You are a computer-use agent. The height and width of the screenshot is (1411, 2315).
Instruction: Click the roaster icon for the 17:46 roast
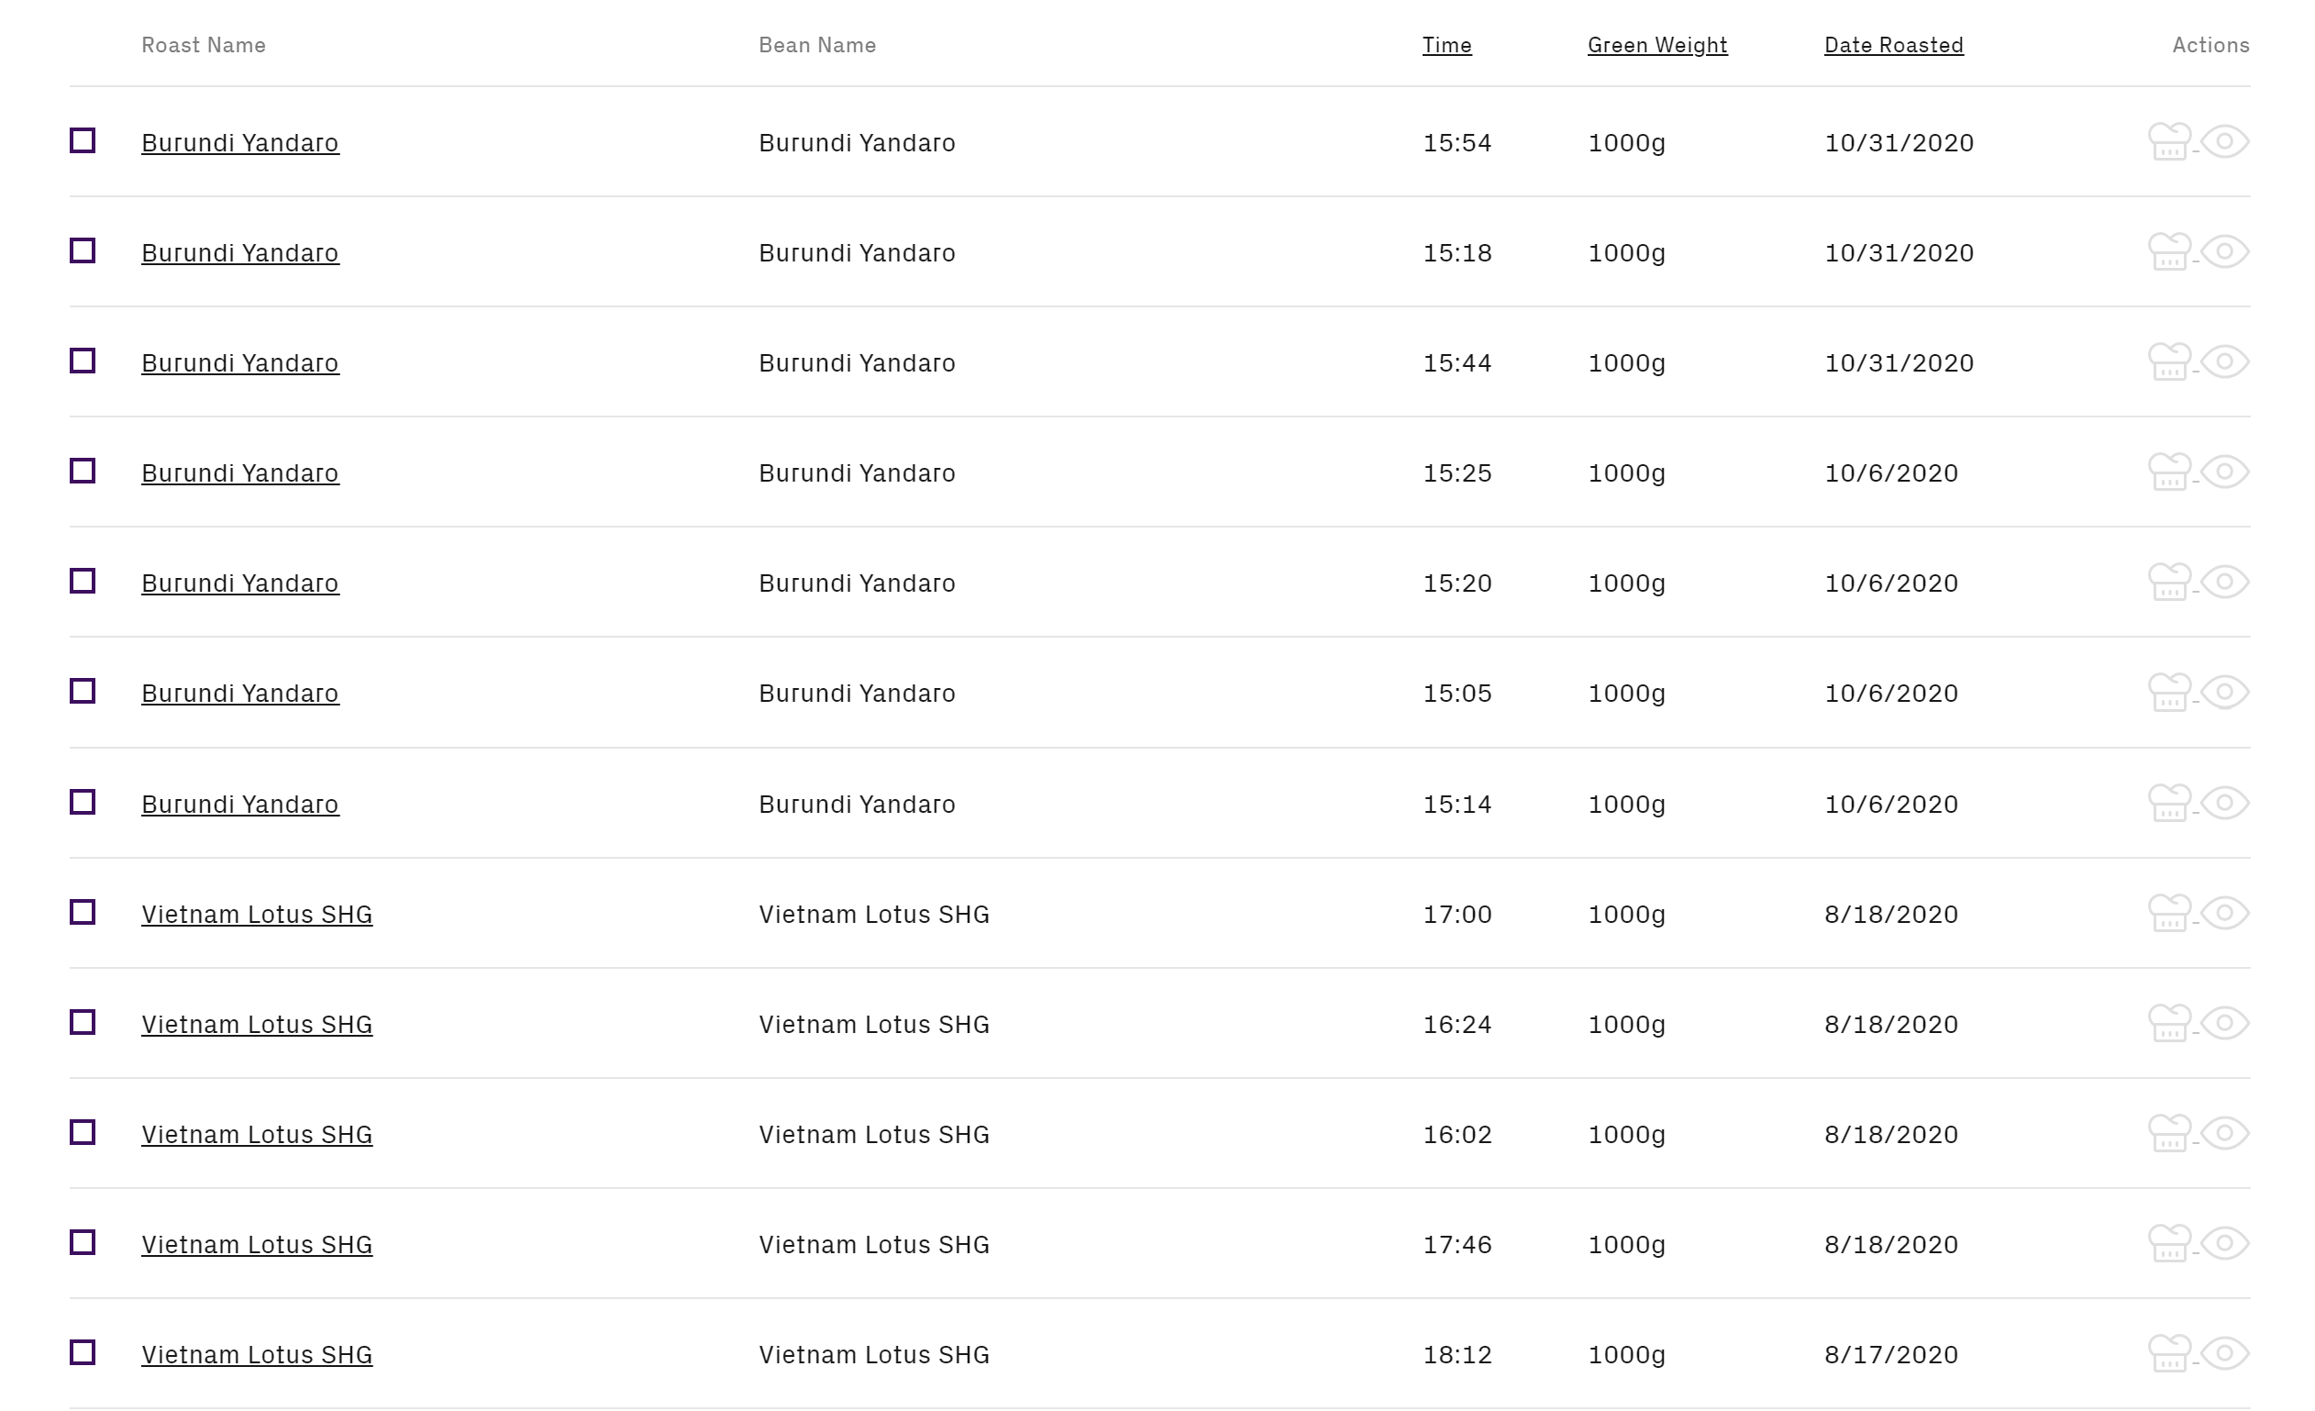point(2169,1244)
